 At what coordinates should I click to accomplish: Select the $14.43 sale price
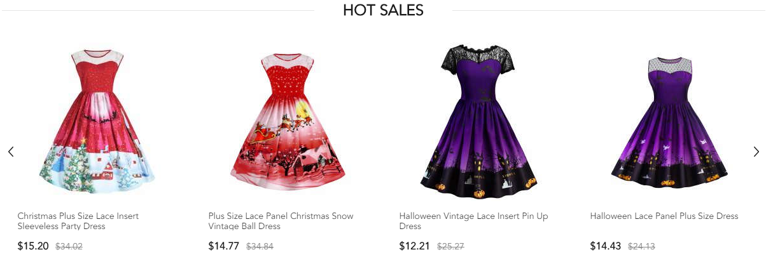coord(606,246)
